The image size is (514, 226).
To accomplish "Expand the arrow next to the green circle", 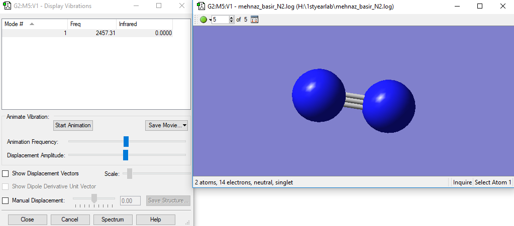I will pyautogui.click(x=210, y=20).
